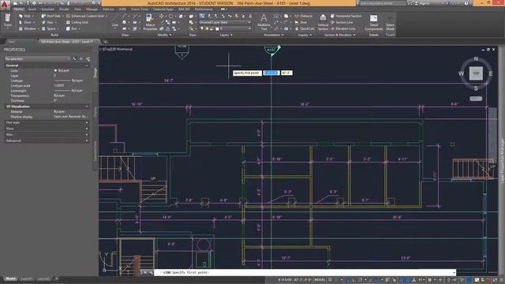Click the Section Line tool
Image resolution: width=505 pixels, height=284 pixels.
[342, 22]
